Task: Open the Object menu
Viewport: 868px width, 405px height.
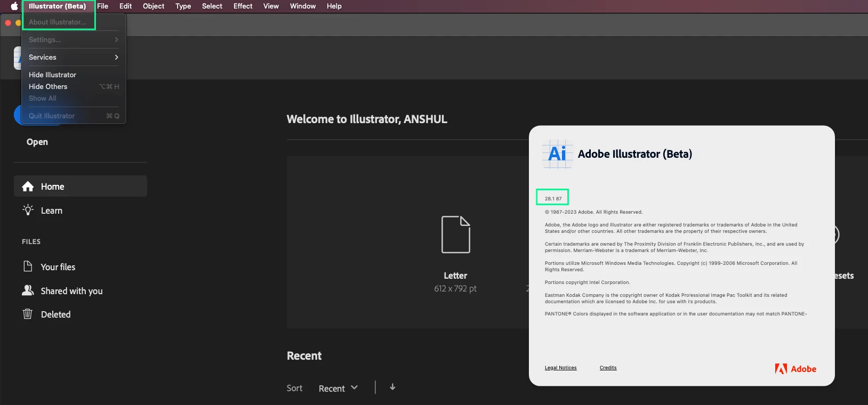Action: [x=154, y=6]
